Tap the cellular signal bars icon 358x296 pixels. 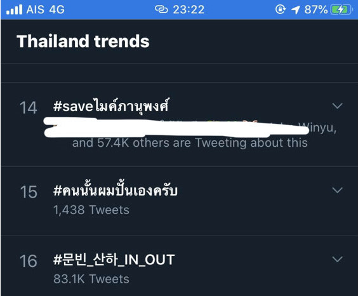[14, 10]
